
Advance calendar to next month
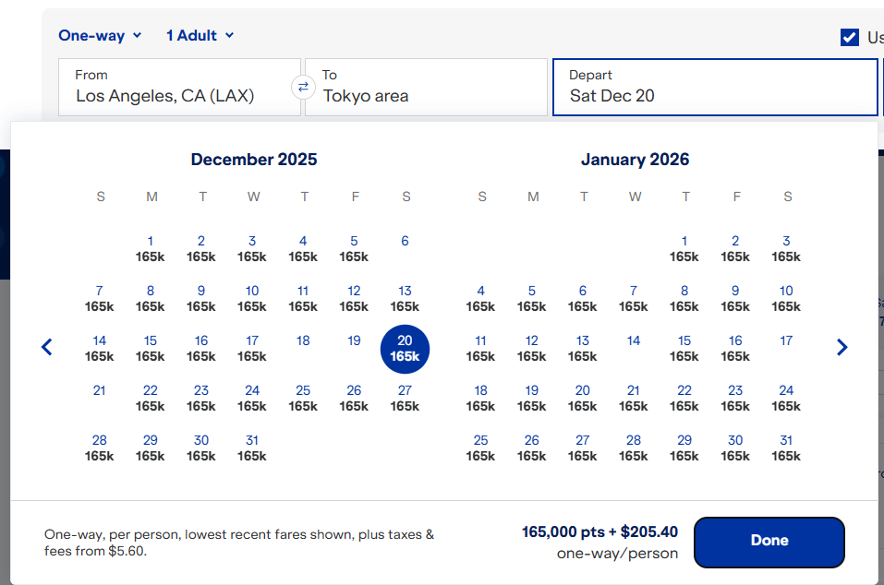click(x=842, y=348)
